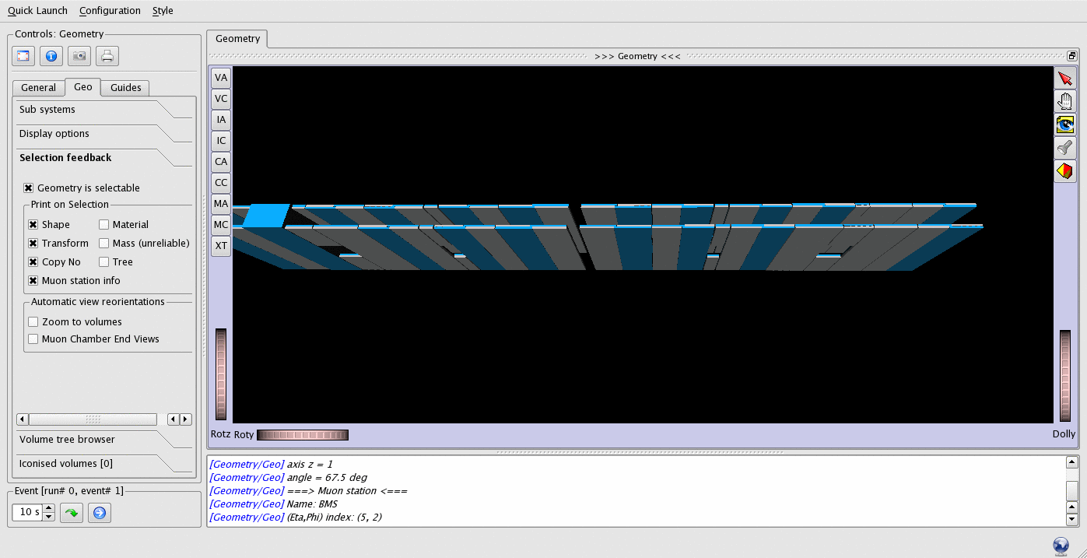Click the XT button
Screen dimensions: 1087x558
pyautogui.click(x=221, y=246)
